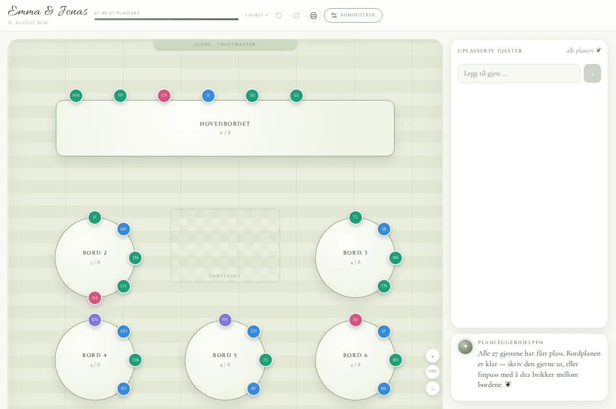
Task: Select the Bord 5 round table
Action: [225, 360]
